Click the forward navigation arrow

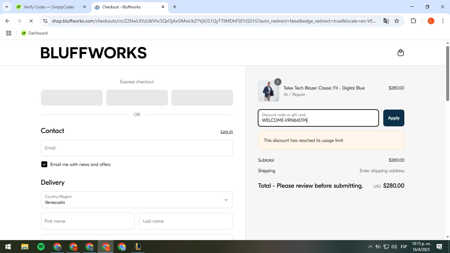(x=19, y=21)
